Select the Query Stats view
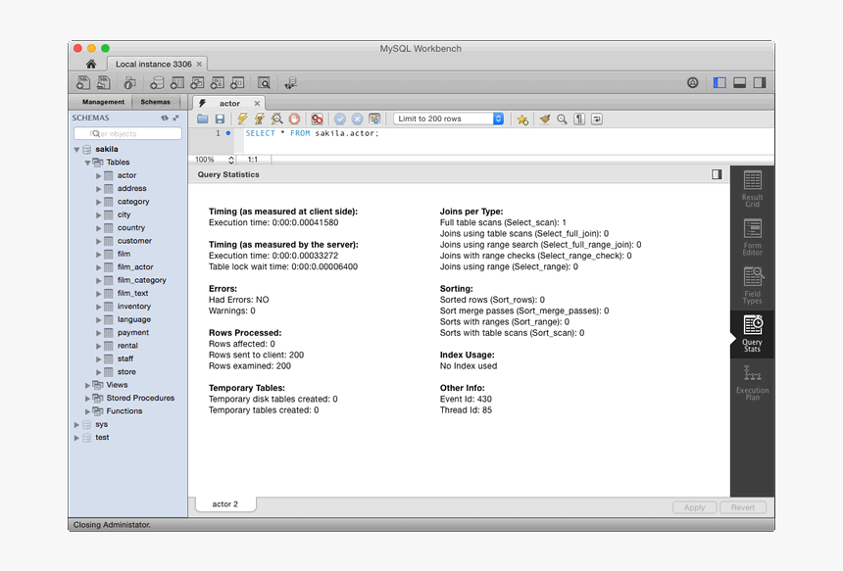 pyautogui.click(x=752, y=334)
